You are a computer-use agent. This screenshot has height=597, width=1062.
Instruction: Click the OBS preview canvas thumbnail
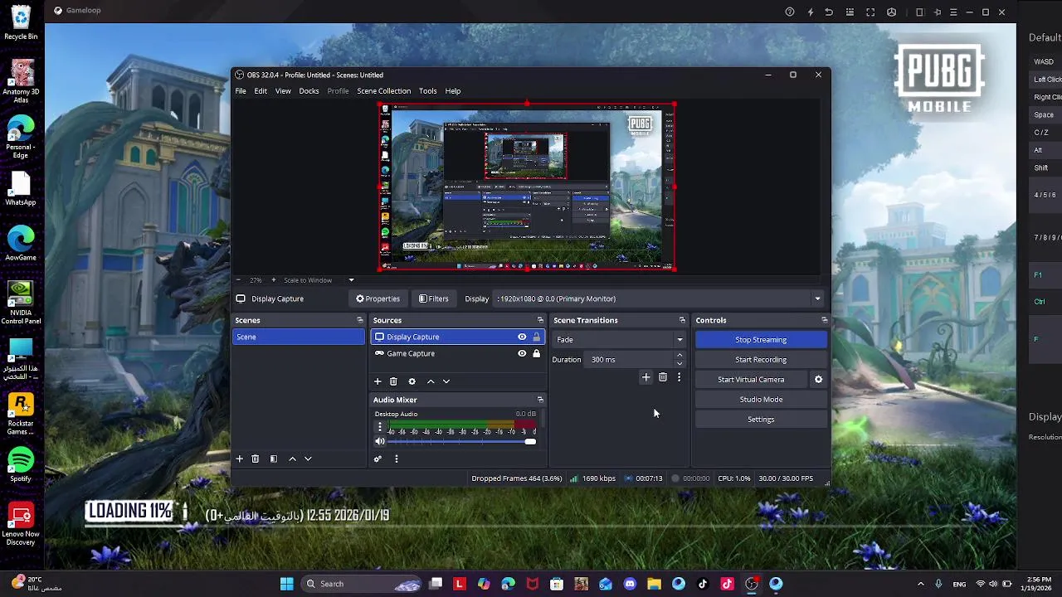[527, 187]
